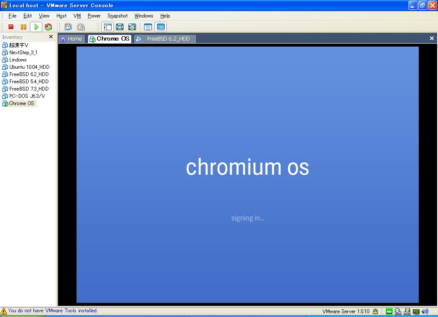Switch to the FreeBSD 6.2_HDD tab
This screenshot has width=438, height=317.
(165, 39)
